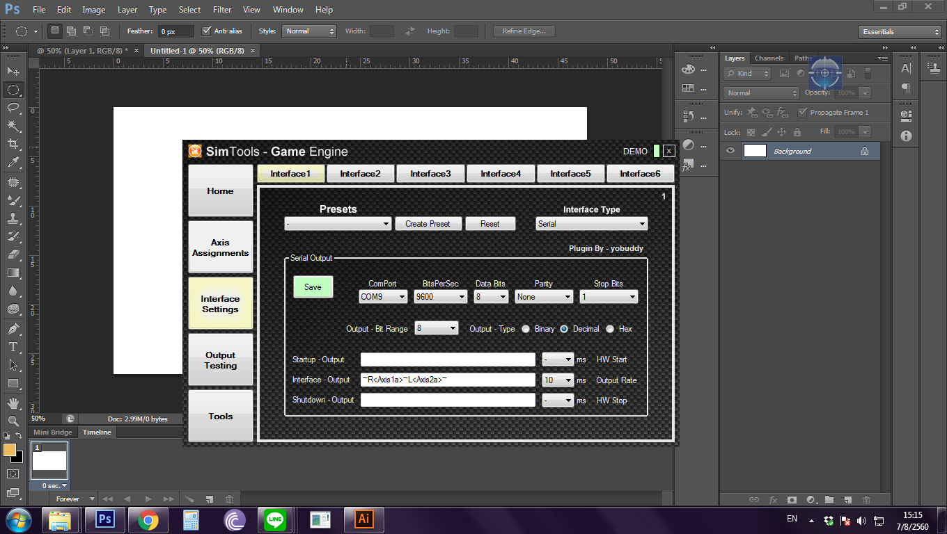Select the History Brush tool

pos(13,236)
